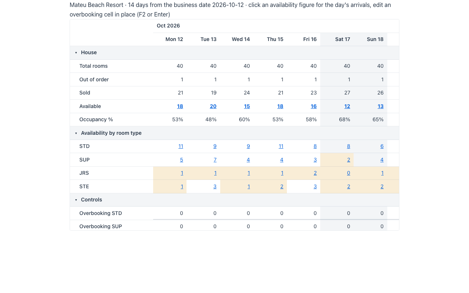
Task: Click STD availability for Fri 16
Action: [315, 146]
